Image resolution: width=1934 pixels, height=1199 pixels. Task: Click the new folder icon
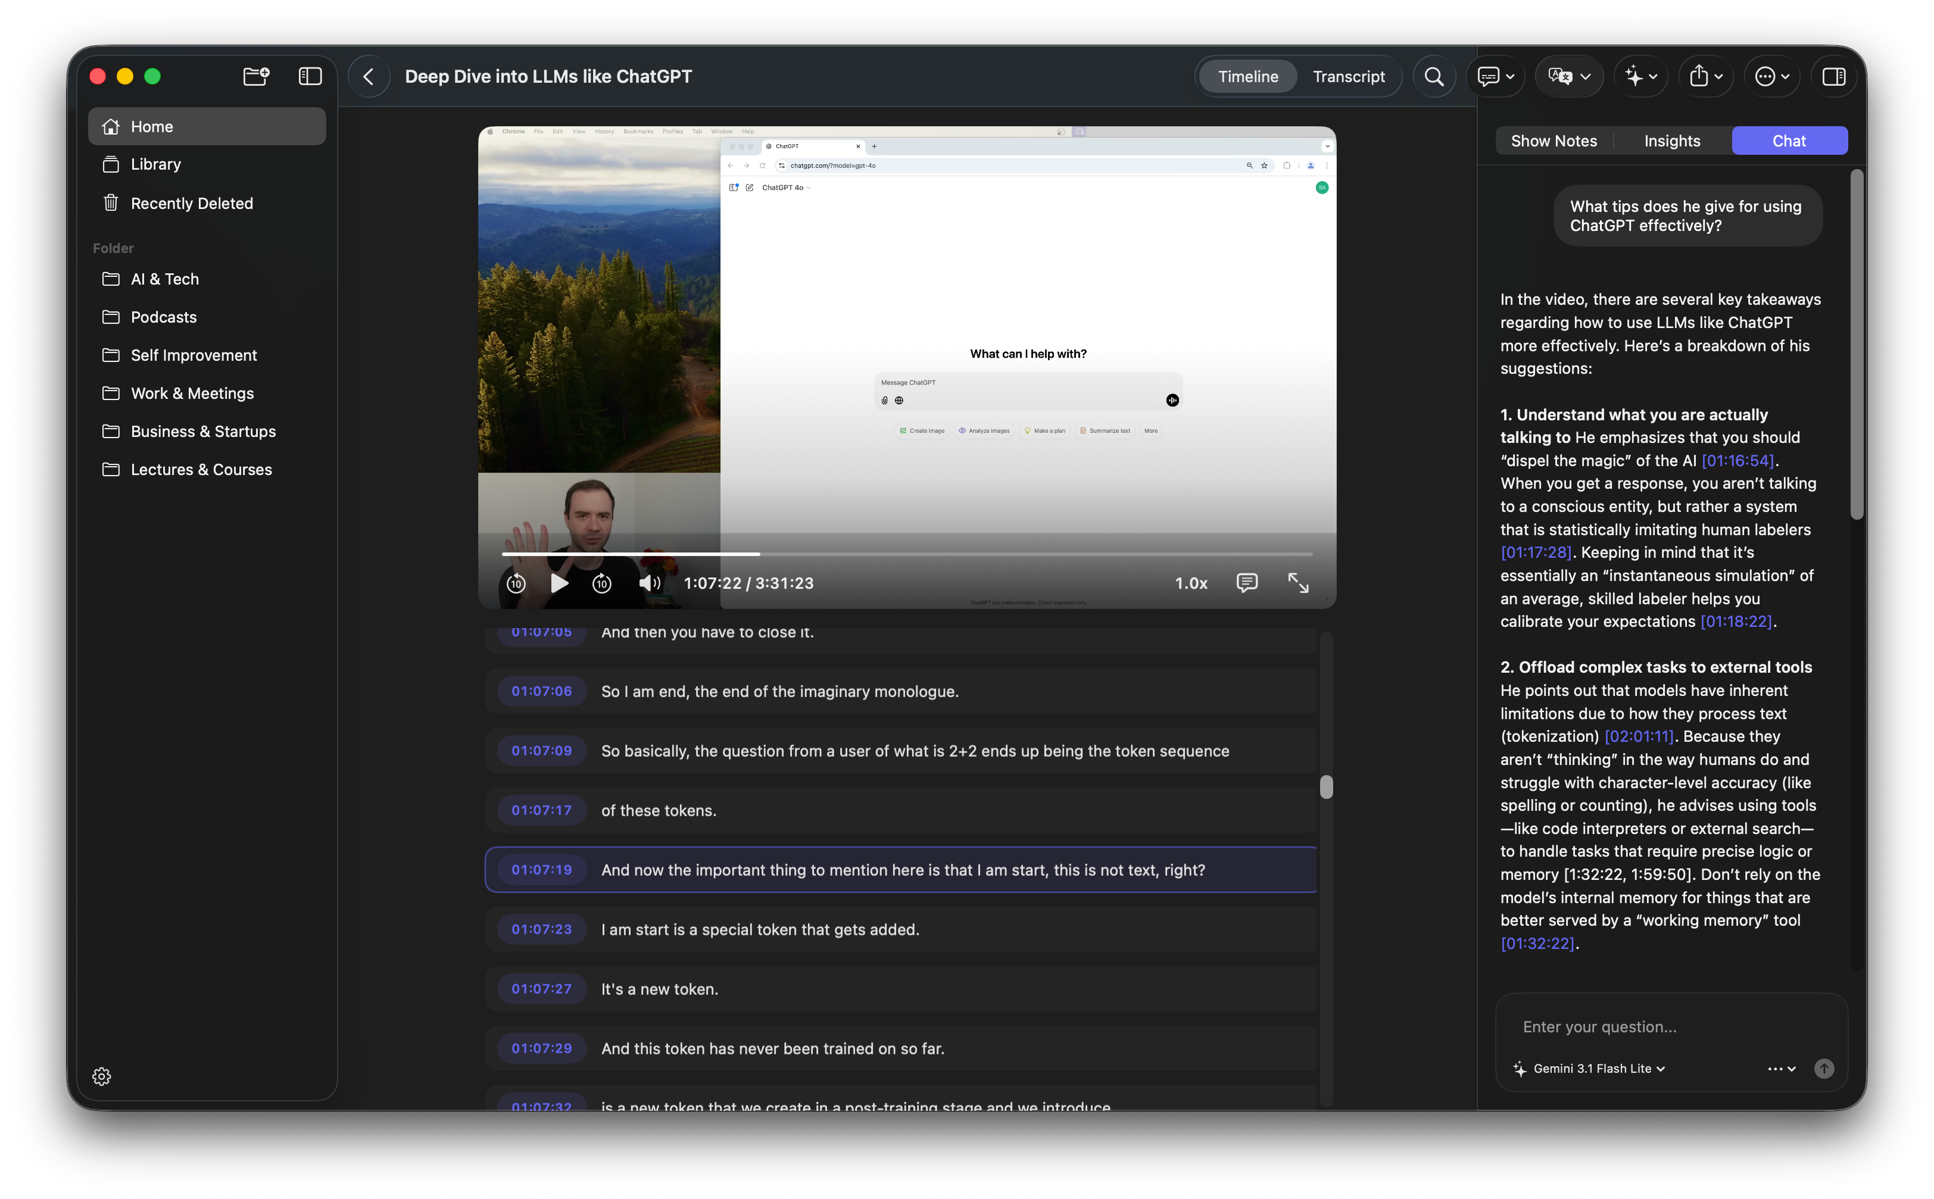255,76
